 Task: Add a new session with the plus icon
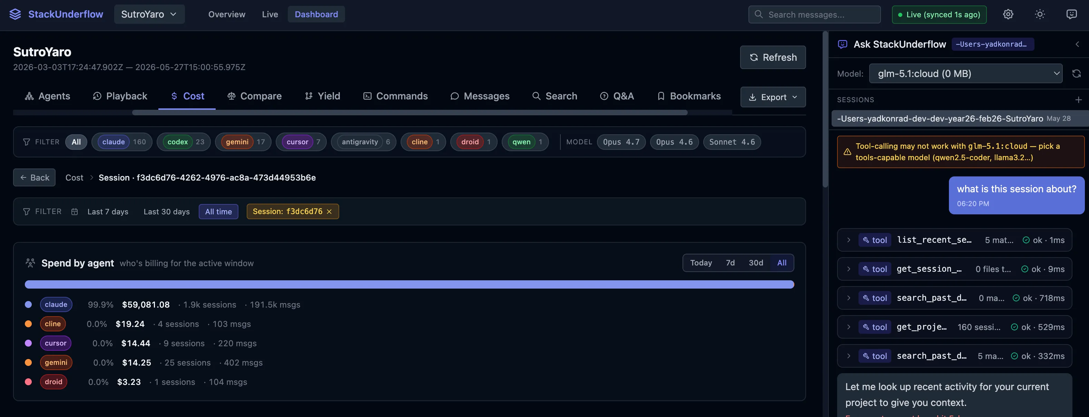coord(1078,100)
